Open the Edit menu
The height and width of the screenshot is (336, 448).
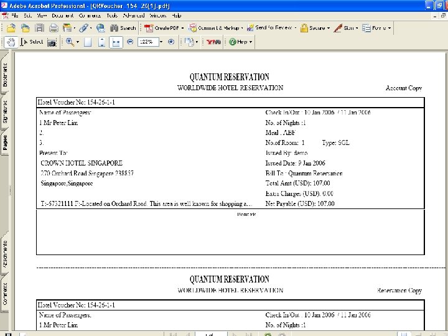point(27,16)
